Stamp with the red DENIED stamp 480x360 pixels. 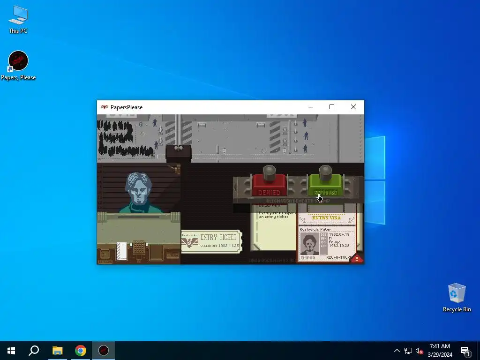(269, 185)
